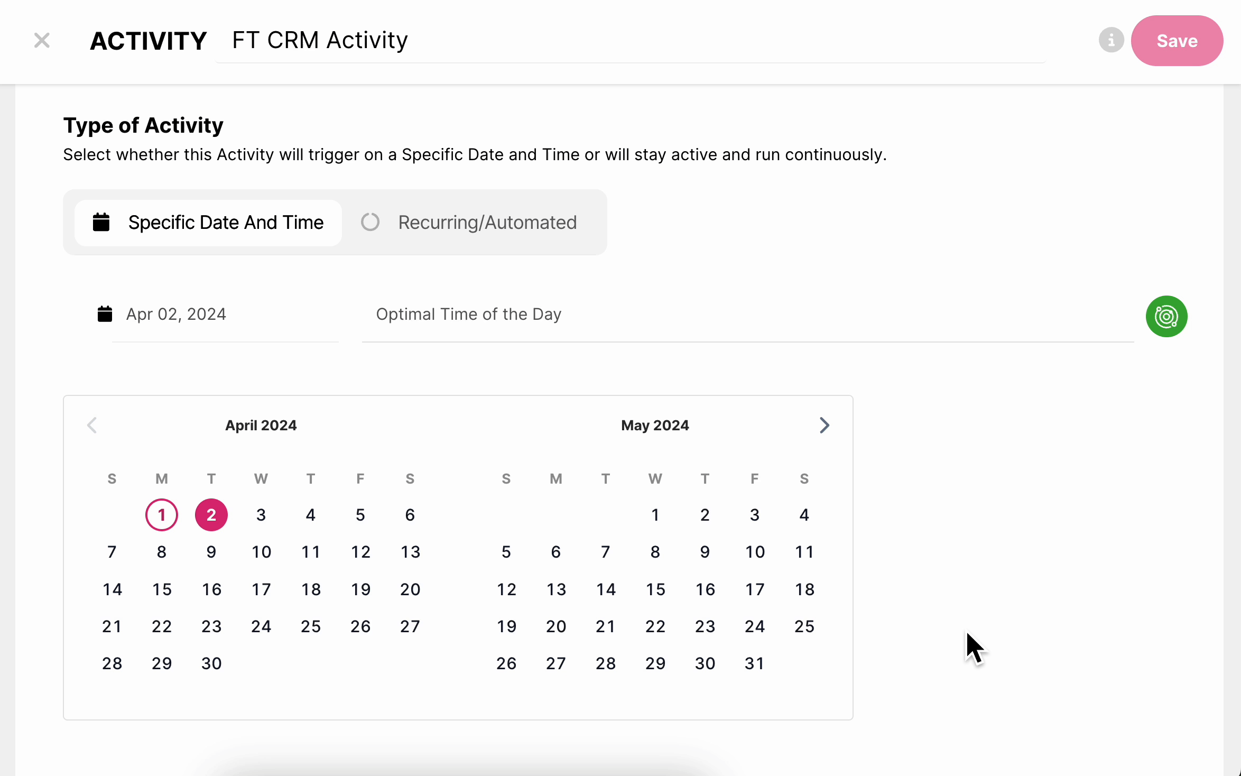Image resolution: width=1241 pixels, height=776 pixels.
Task: Open the Apr 02, 2024 date field
Action: (176, 314)
